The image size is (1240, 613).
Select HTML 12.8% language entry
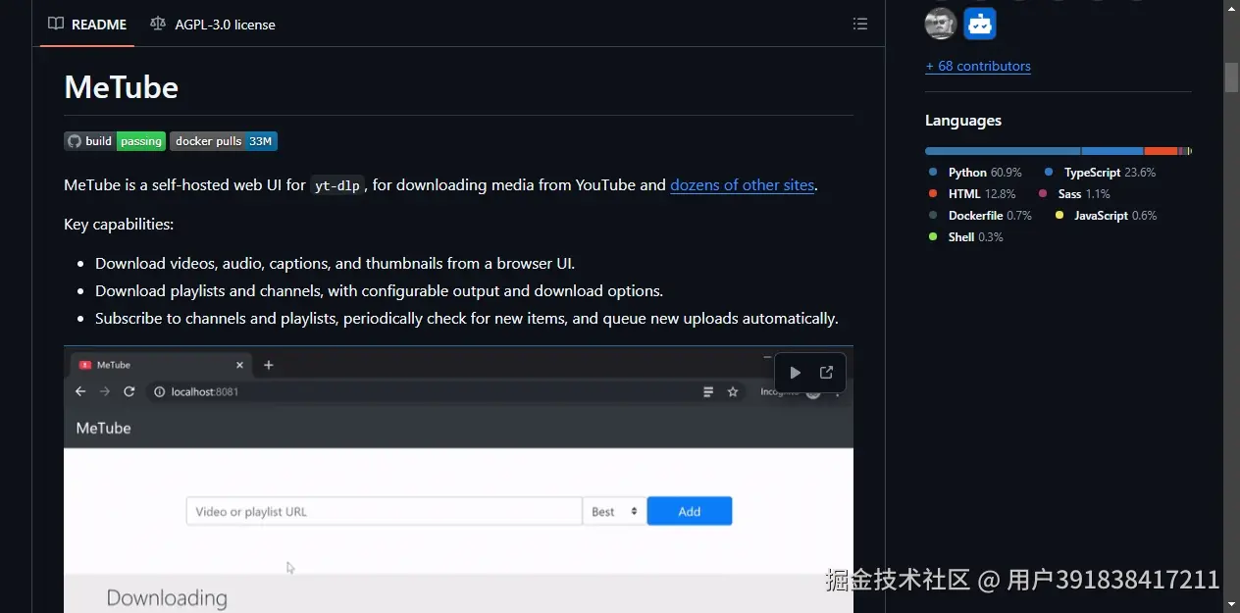[971, 194]
